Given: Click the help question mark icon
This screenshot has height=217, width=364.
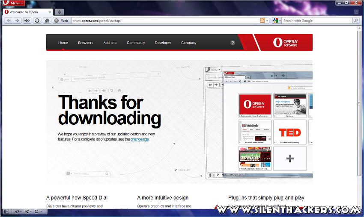Looking at the screenshot, I should pyautogui.click(x=233, y=43).
